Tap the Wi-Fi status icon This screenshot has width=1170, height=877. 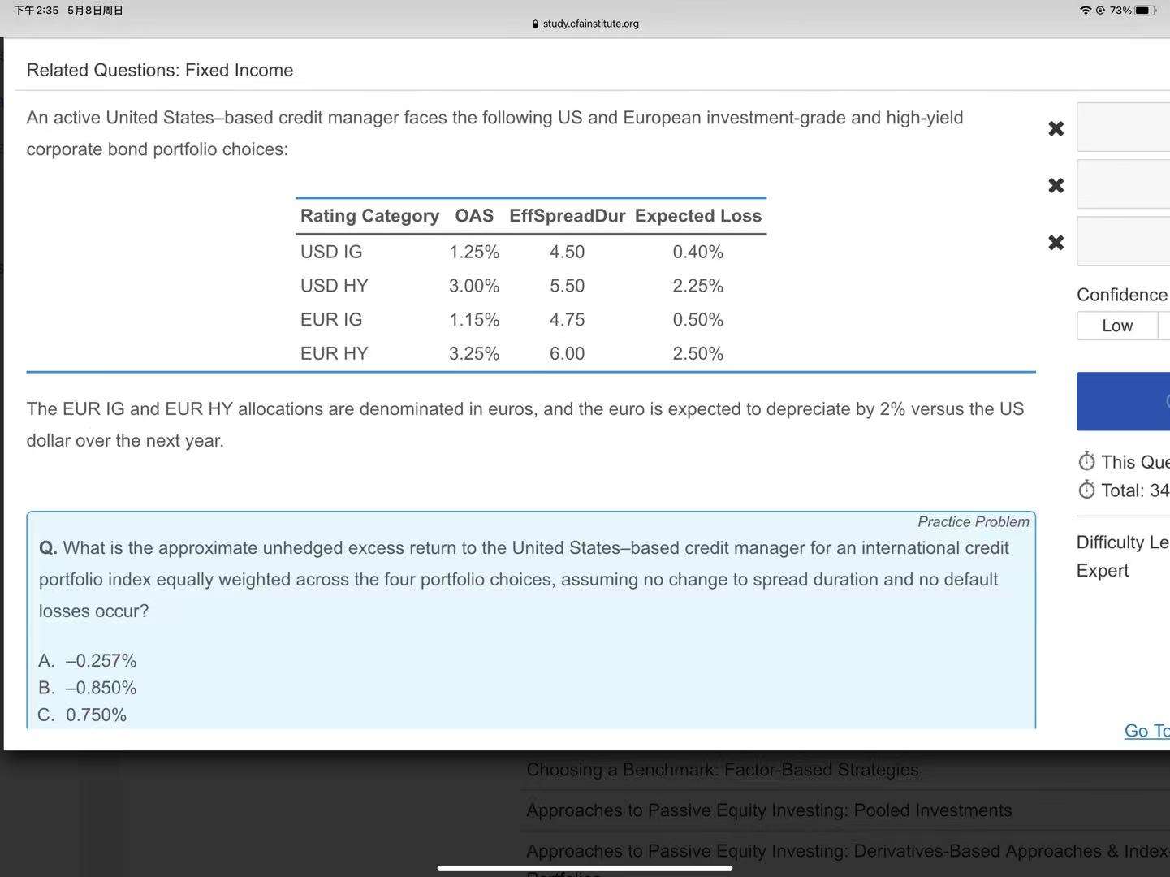click(1085, 11)
